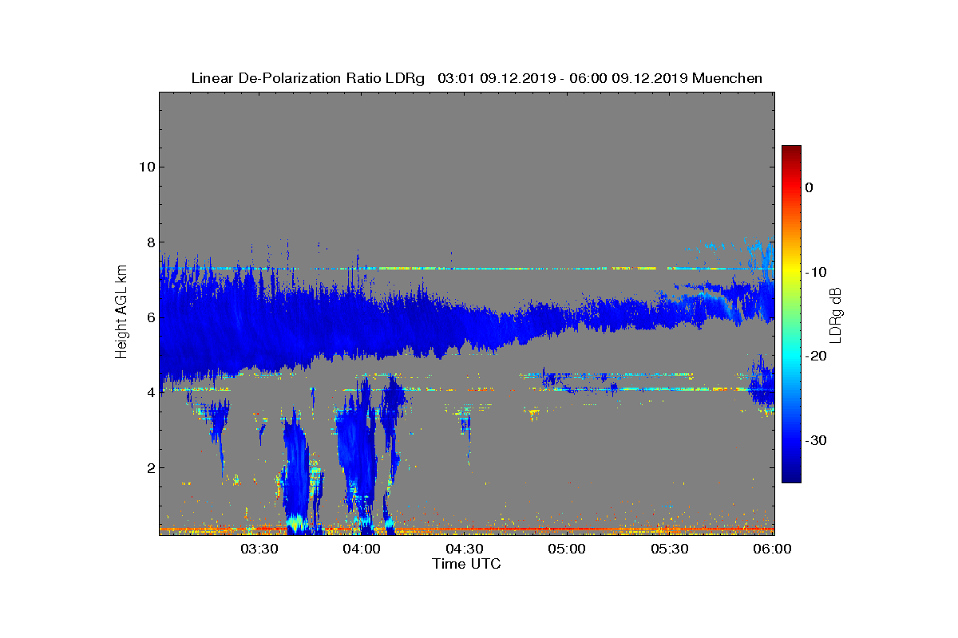
Task: Click the colorbar tick label -30
Action: (x=815, y=440)
